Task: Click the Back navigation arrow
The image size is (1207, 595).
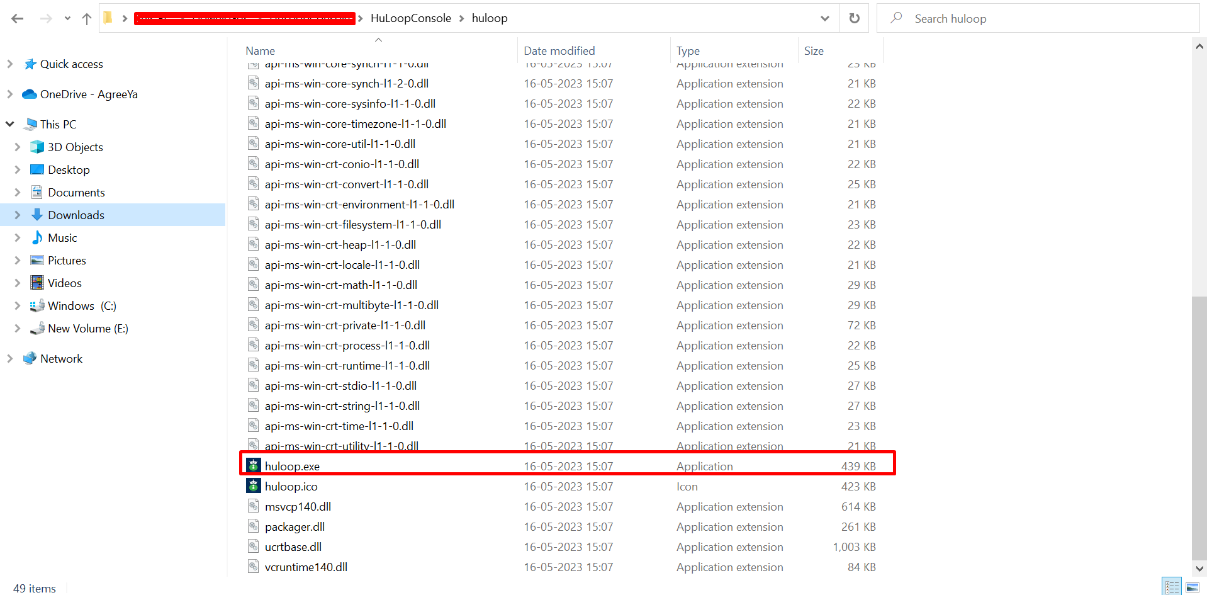Action: pos(18,19)
